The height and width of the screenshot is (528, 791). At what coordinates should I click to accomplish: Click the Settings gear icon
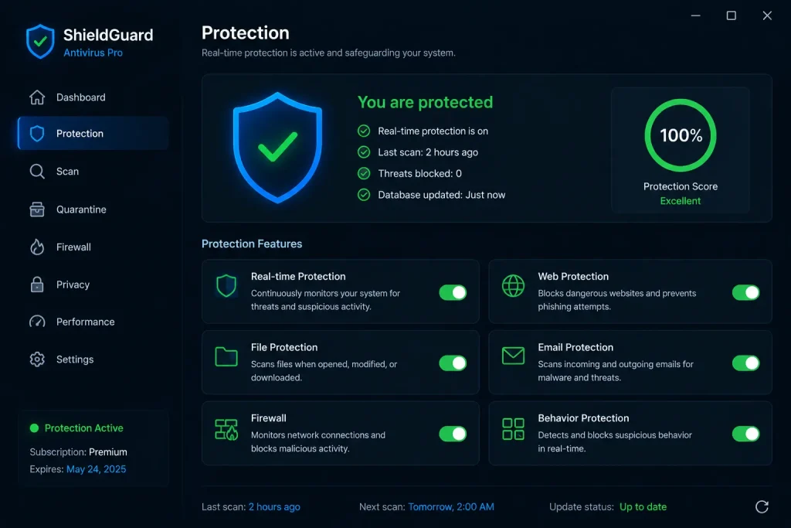pyautogui.click(x=37, y=359)
